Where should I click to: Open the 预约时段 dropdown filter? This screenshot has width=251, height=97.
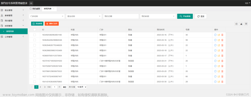coord(158,16)
